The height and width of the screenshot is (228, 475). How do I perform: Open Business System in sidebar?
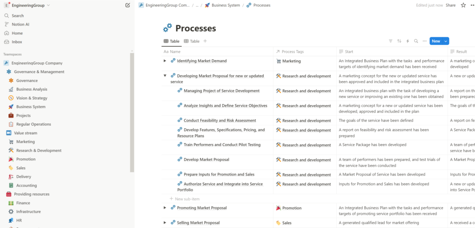point(31,107)
